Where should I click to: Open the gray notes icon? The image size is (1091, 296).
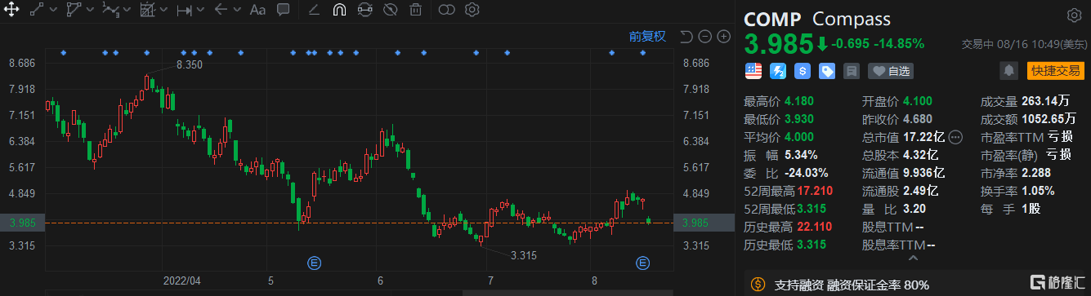pos(852,71)
